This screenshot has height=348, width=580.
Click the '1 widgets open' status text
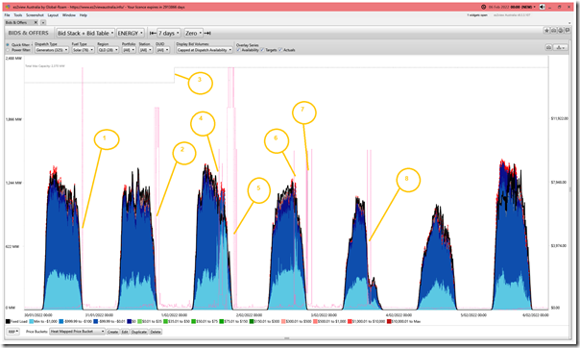coord(477,15)
